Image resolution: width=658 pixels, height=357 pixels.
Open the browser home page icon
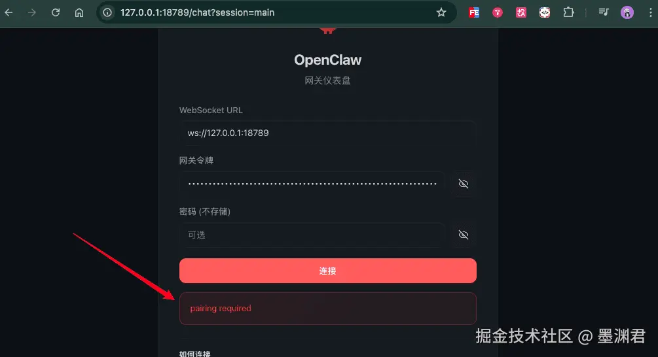pyautogui.click(x=79, y=12)
